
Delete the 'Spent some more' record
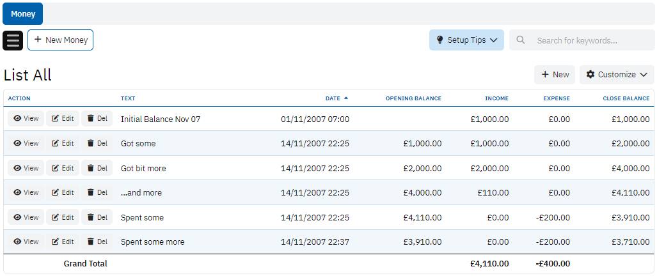tap(97, 242)
